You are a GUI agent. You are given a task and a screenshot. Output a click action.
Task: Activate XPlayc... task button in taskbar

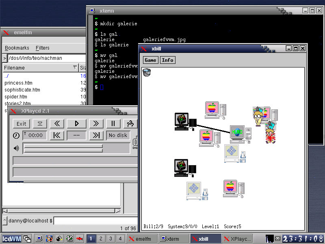click(x=237, y=239)
